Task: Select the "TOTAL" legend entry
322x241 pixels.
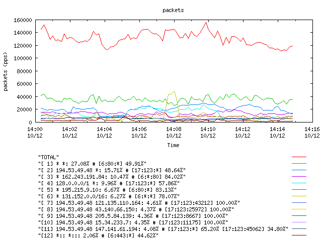Action: (48, 157)
